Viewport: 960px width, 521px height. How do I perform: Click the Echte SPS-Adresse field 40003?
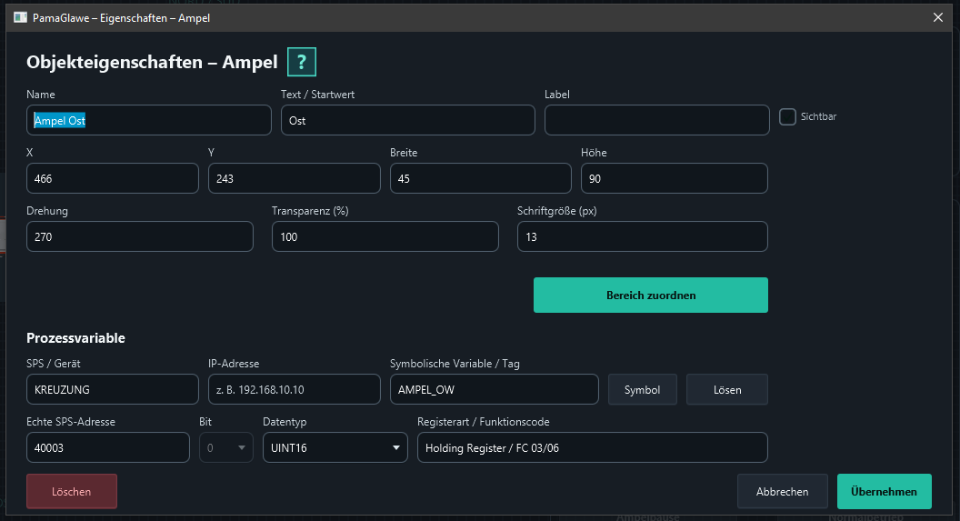click(x=108, y=447)
